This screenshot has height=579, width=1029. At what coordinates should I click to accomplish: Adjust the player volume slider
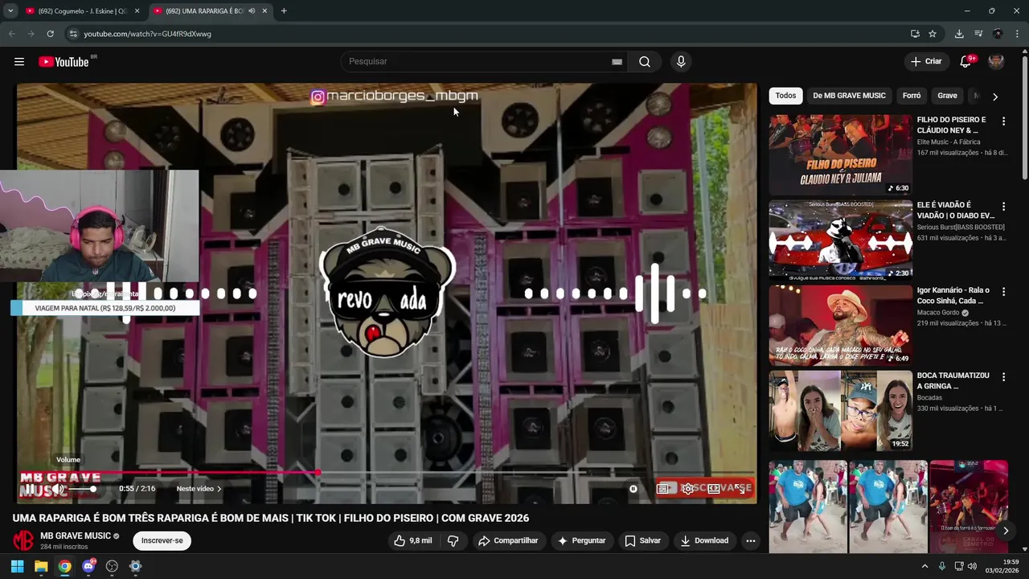[x=82, y=489]
